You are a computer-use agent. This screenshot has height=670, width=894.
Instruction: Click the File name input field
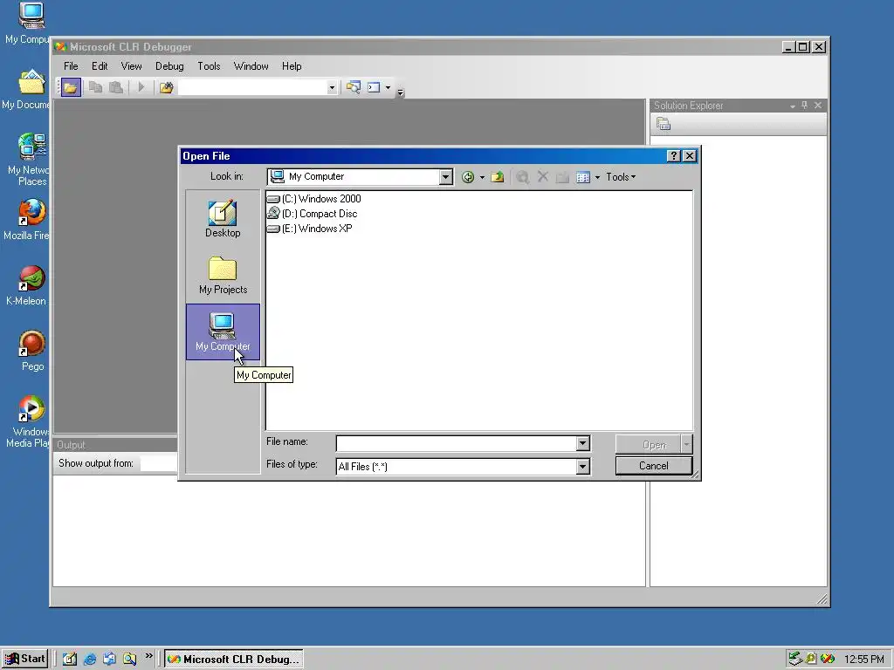pos(456,443)
